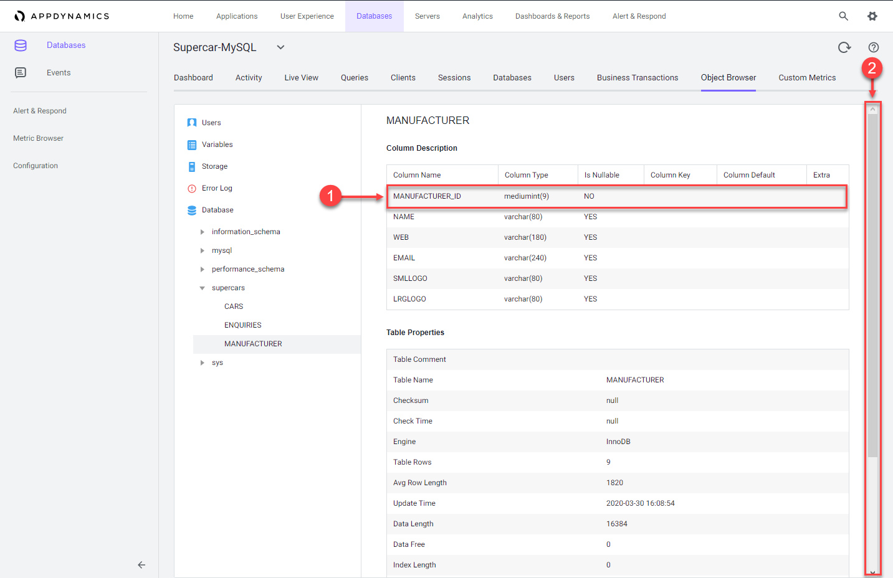Click the scrollbar down arrow

[872, 572]
